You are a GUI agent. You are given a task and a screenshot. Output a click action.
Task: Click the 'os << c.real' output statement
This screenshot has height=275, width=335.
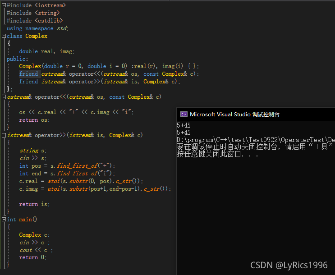tap(76, 112)
